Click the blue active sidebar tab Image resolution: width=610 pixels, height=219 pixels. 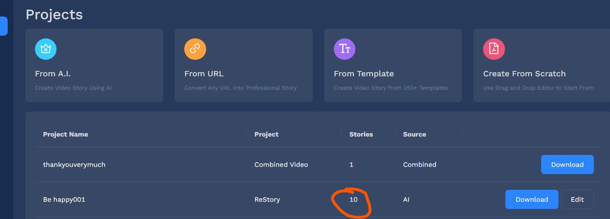pyautogui.click(x=4, y=26)
